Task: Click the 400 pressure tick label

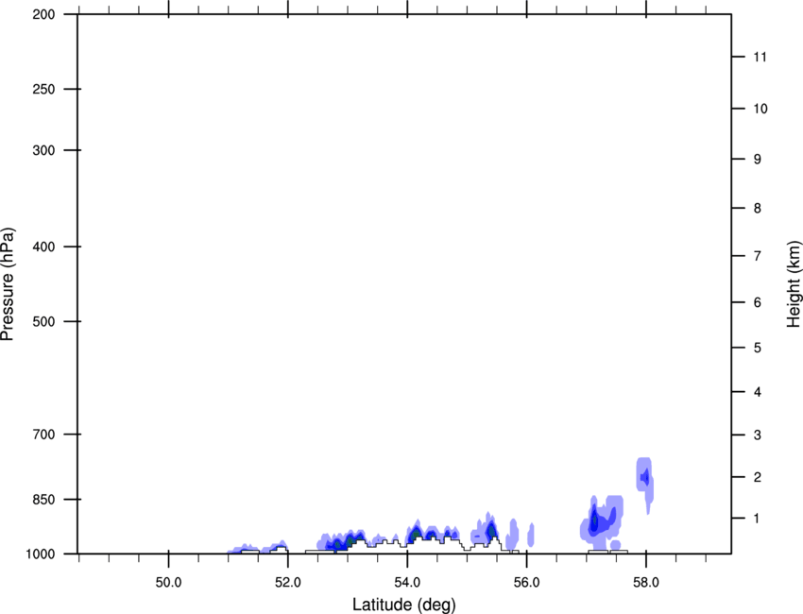Action: (43, 247)
